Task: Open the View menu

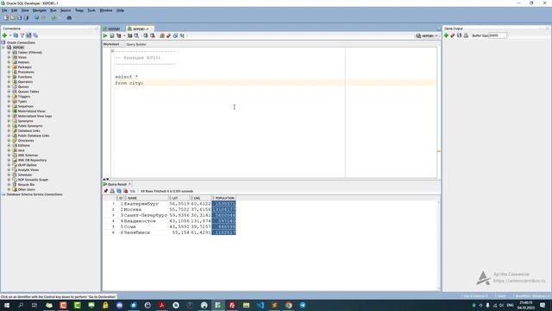Action: (x=25, y=10)
